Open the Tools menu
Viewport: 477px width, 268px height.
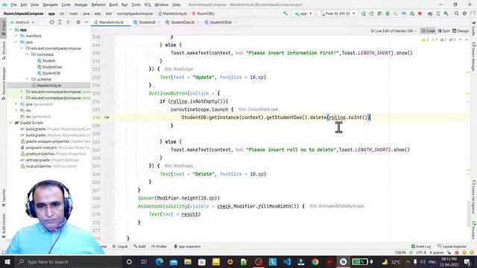click(136, 4)
